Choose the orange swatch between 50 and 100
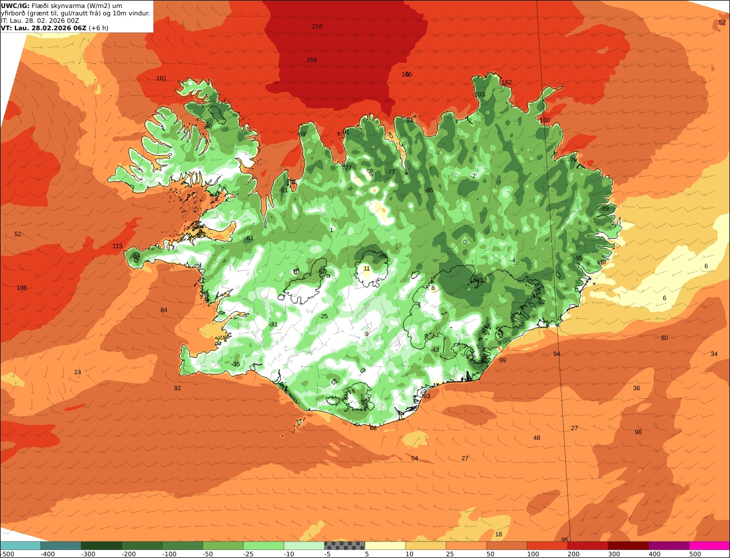The image size is (730, 558). [x=506, y=545]
